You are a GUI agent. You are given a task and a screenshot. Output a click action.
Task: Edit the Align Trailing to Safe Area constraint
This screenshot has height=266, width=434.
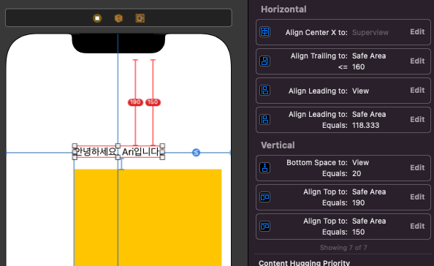(417, 61)
